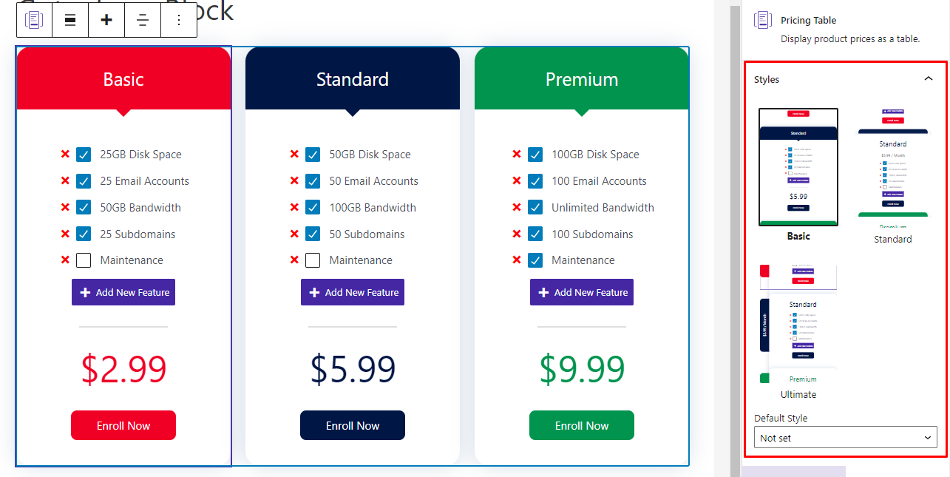Open the Default Style dropdown
The image size is (950, 477).
point(845,437)
